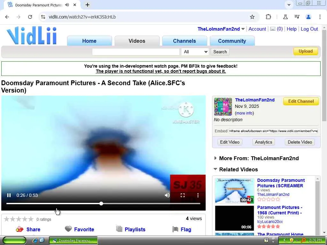This screenshot has height=245, width=327.
Task: Rate the video using the star rating
Action: click(x=19, y=219)
